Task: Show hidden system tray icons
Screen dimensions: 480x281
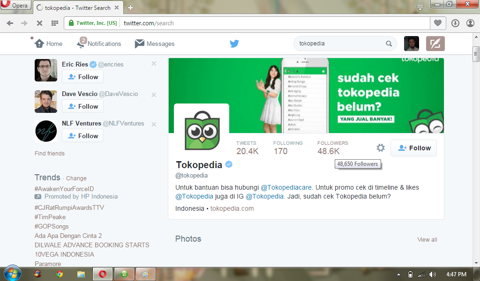Action: pyautogui.click(x=398, y=274)
